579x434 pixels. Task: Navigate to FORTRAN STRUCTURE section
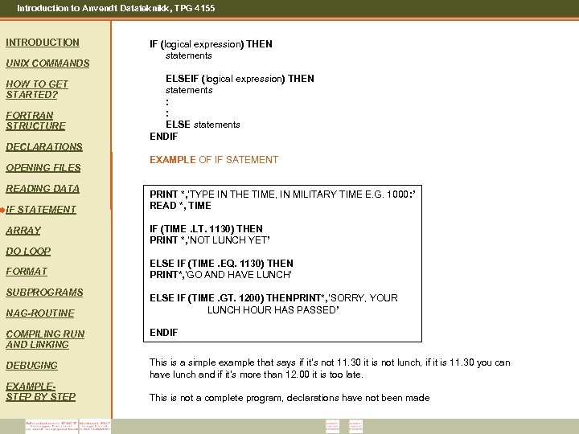click(35, 121)
